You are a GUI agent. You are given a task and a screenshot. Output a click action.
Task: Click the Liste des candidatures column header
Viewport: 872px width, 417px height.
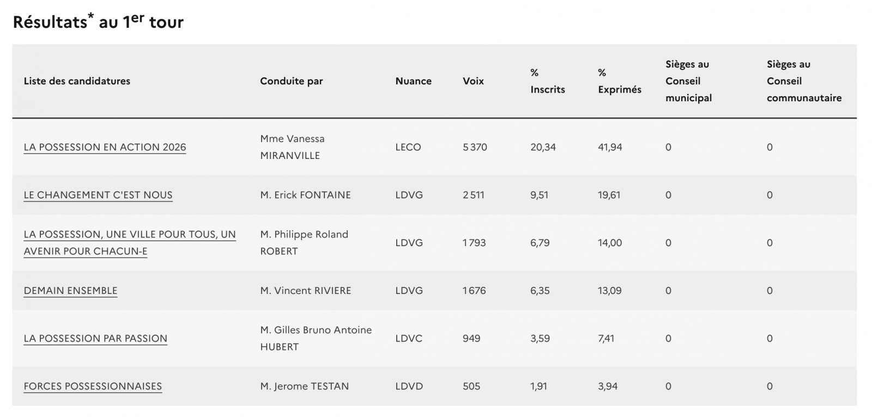click(77, 81)
